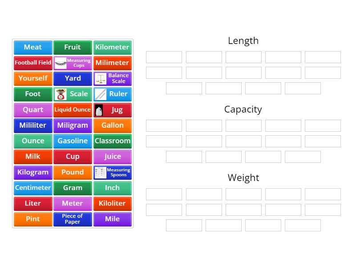Select the Ruler tile with ruler icon
This screenshot has width=356, height=267.
[113, 94]
